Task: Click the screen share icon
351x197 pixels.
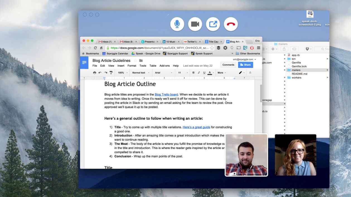Action: (x=213, y=24)
